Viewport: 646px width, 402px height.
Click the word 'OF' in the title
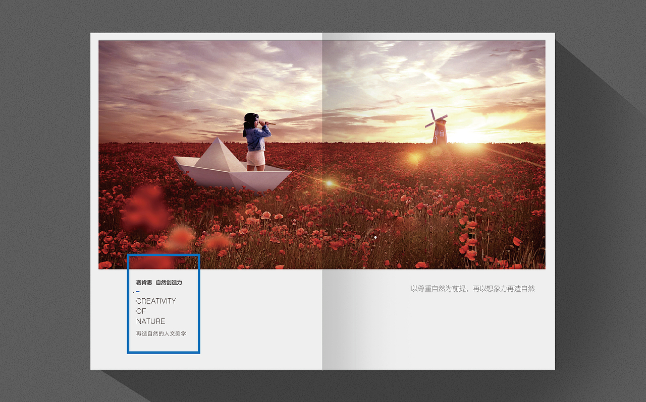click(x=141, y=311)
